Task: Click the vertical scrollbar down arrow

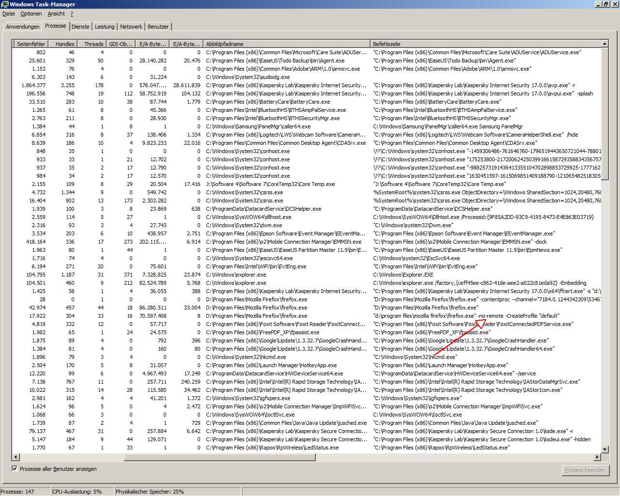Action: 604,449
